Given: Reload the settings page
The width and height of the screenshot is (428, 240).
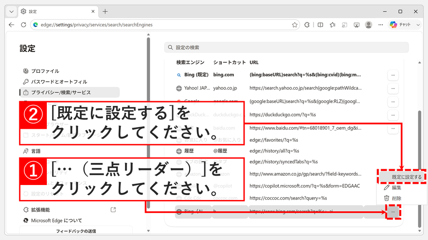Looking at the screenshot, I should click(x=23, y=25).
